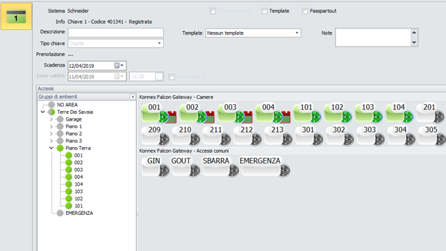446x251 pixels.
Task: Tick the Chiave smarrita checkbox
Action: [x=213, y=11]
